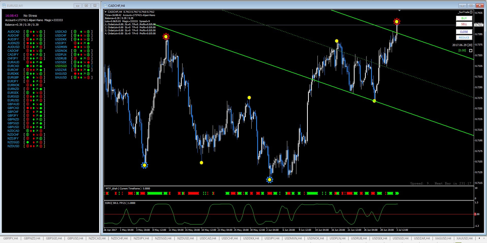Click the CLOSE trade button

pyautogui.click(x=464, y=32)
